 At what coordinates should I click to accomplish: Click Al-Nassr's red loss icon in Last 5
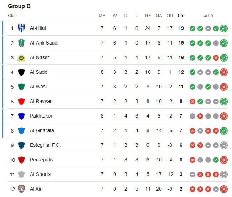pos(216,58)
